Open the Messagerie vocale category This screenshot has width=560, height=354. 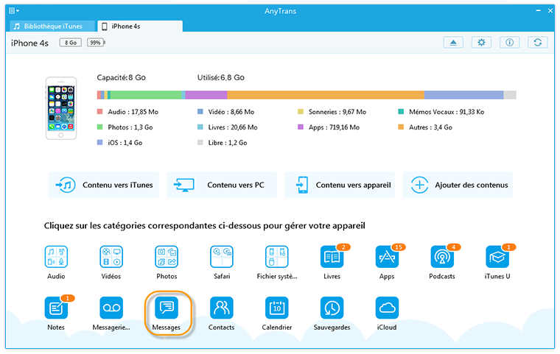point(111,308)
